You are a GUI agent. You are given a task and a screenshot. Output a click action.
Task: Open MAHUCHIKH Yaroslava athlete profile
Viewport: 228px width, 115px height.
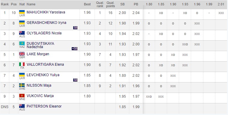(x=46, y=12)
